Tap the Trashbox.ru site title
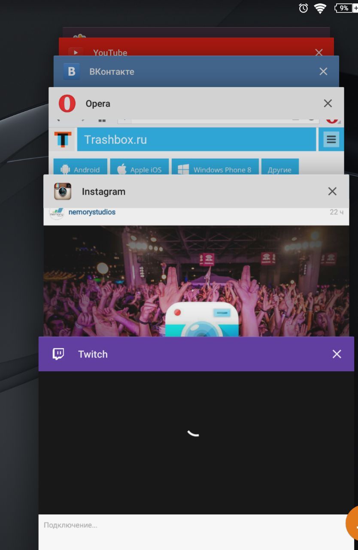Image resolution: width=358 pixels, height=550 pixels. pyautogui.click(x=115, y=139)
